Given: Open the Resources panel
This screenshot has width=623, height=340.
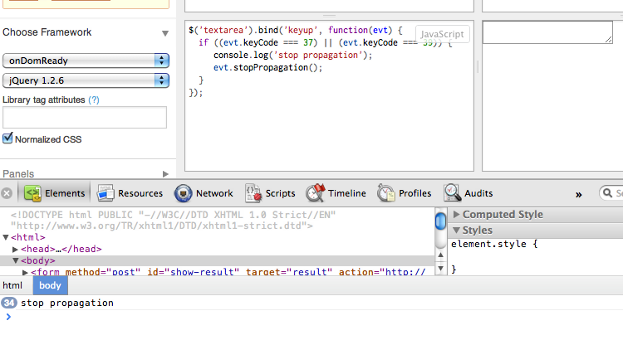Looking at the screenshot, I should click(x=130, y=193).
